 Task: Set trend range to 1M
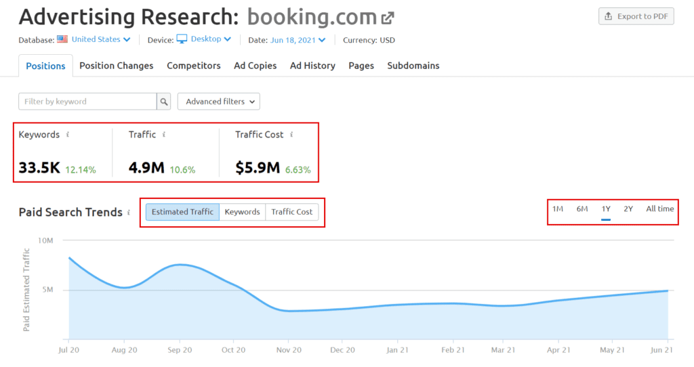tap(558, 209)
